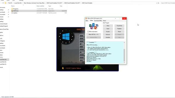
Task: Click the star icon in KMS Tools footer
Action: coord(63,68)
